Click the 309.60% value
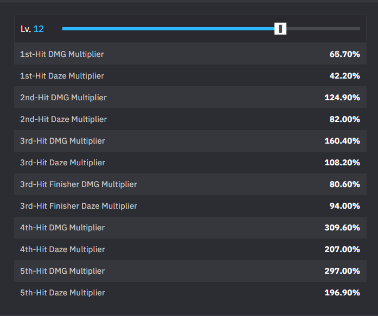This screenshot has height=316, width=378. pyautogui.click(x=342, y=228)
